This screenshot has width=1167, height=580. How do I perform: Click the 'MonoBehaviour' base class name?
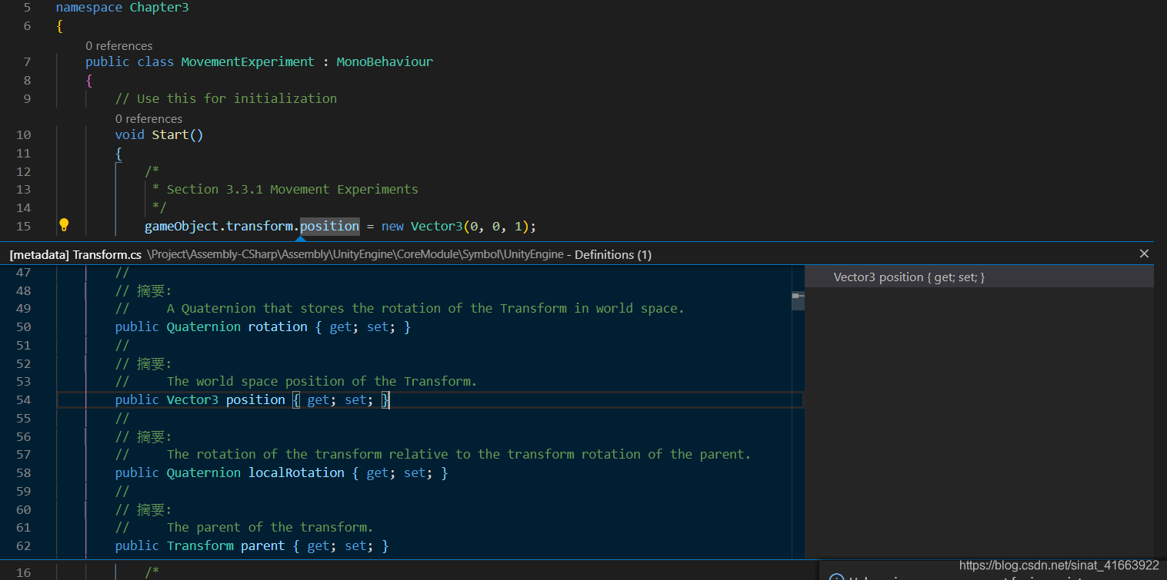[385, 61]
